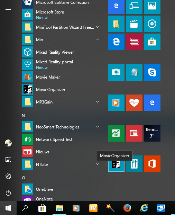This screenshot has height=215, width=175.
Task: Open Network Speed Test
Action: [61, 139]
